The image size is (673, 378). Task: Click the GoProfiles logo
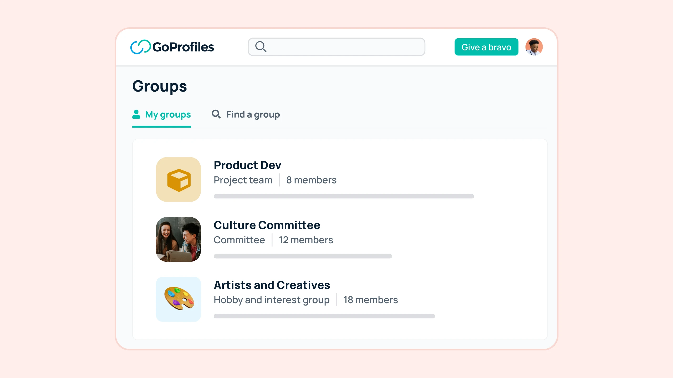172,47
